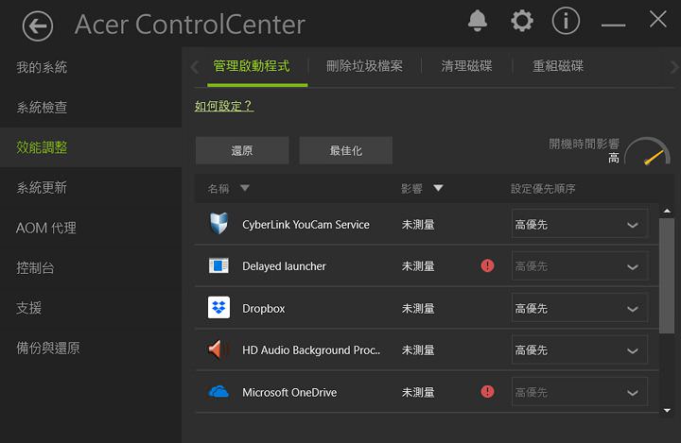Click the CyberLink YouCam Service shield icon
681x443 pixels.
pos(218,224)
